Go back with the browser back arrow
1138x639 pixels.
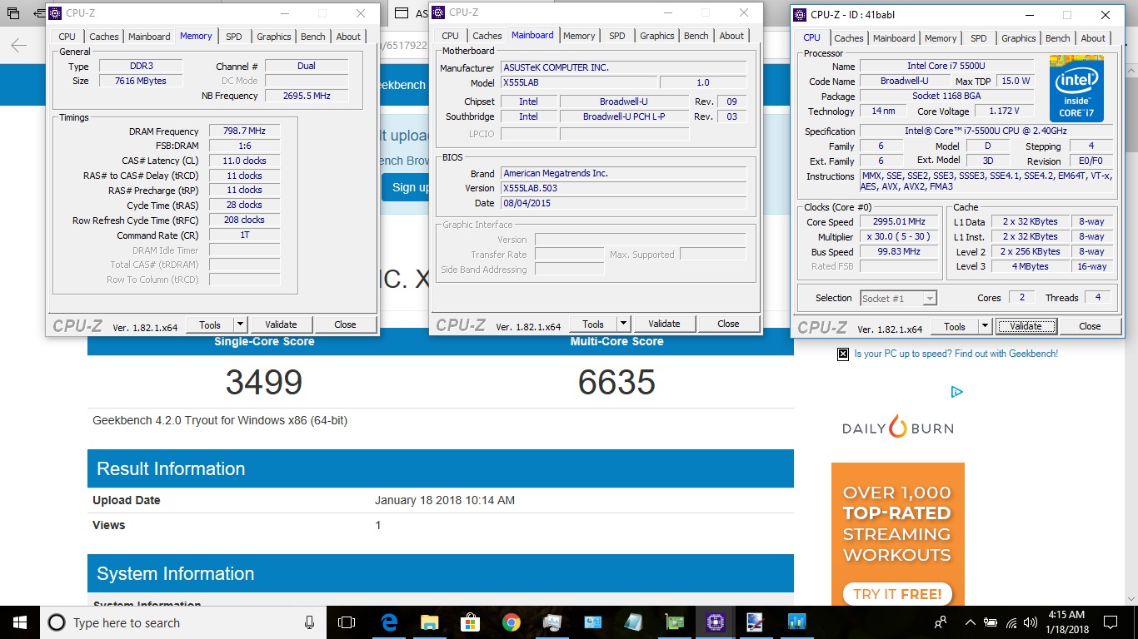click(18, 46)
